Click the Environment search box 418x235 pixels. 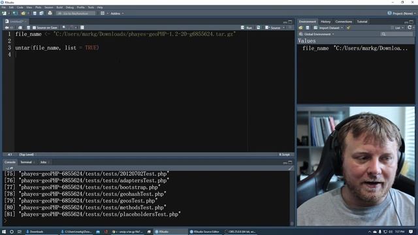pyautogui.click(x=396, y=34)
